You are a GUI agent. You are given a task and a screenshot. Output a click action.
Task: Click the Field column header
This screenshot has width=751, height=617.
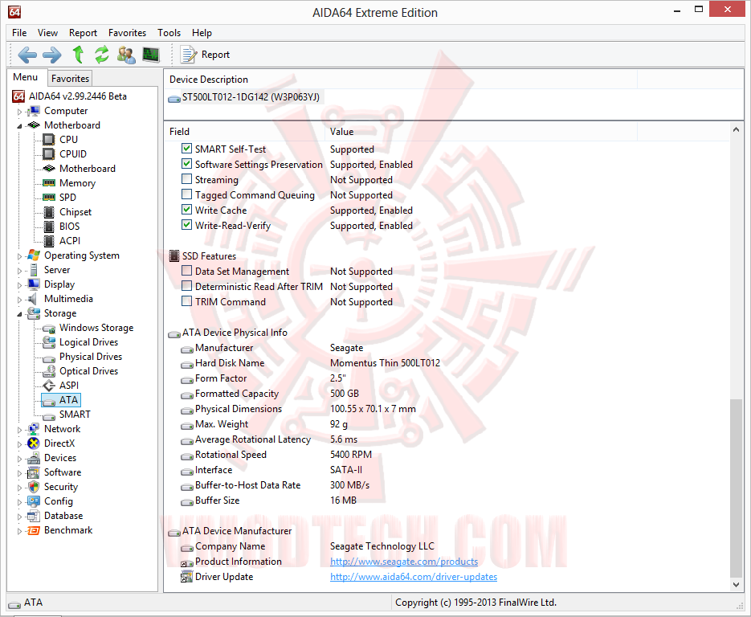point(244,131)
